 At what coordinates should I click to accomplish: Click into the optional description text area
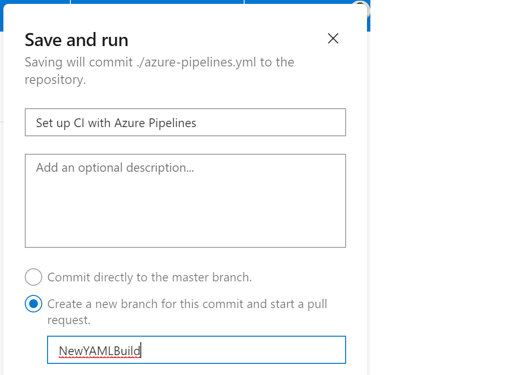[x=185, y=209]
